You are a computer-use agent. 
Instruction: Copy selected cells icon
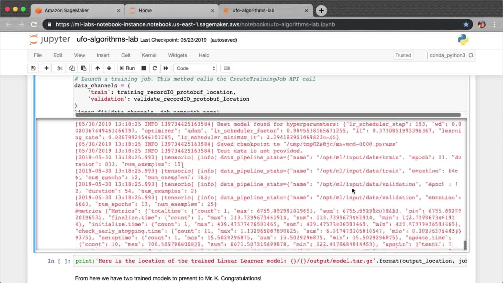point(72,68)
